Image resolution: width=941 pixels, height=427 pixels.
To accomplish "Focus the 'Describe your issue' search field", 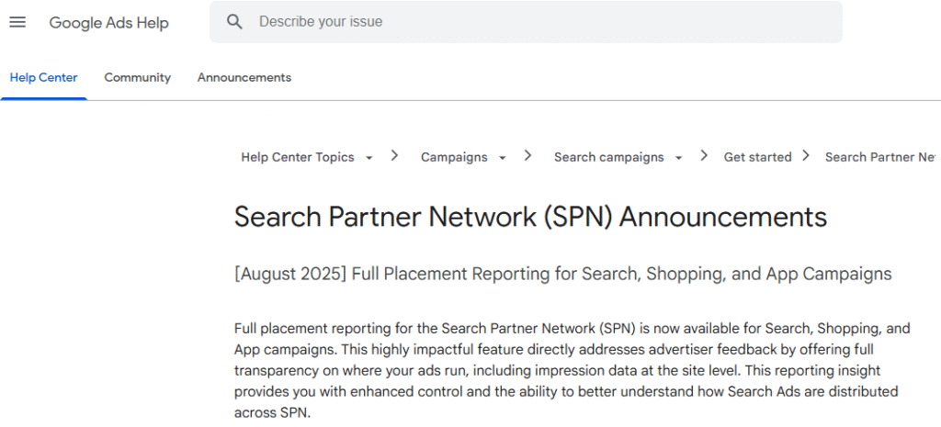I will [x=542, y=21].
